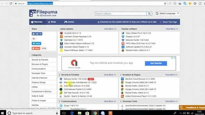This screenshot has width=205, height=115.
Task: Open Mozilla Firefox (32bit) in Popular software
Action: point(138,50)
